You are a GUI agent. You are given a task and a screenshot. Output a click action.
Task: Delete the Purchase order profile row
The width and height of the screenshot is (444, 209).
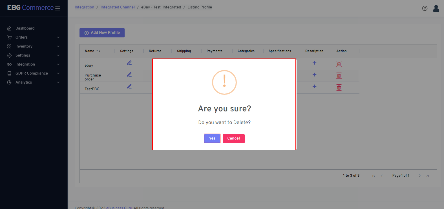[x=339, y=76]
